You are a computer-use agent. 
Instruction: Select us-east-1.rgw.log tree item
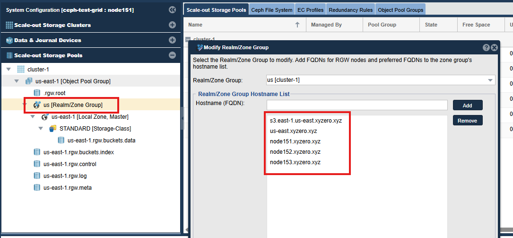point(65,176)
